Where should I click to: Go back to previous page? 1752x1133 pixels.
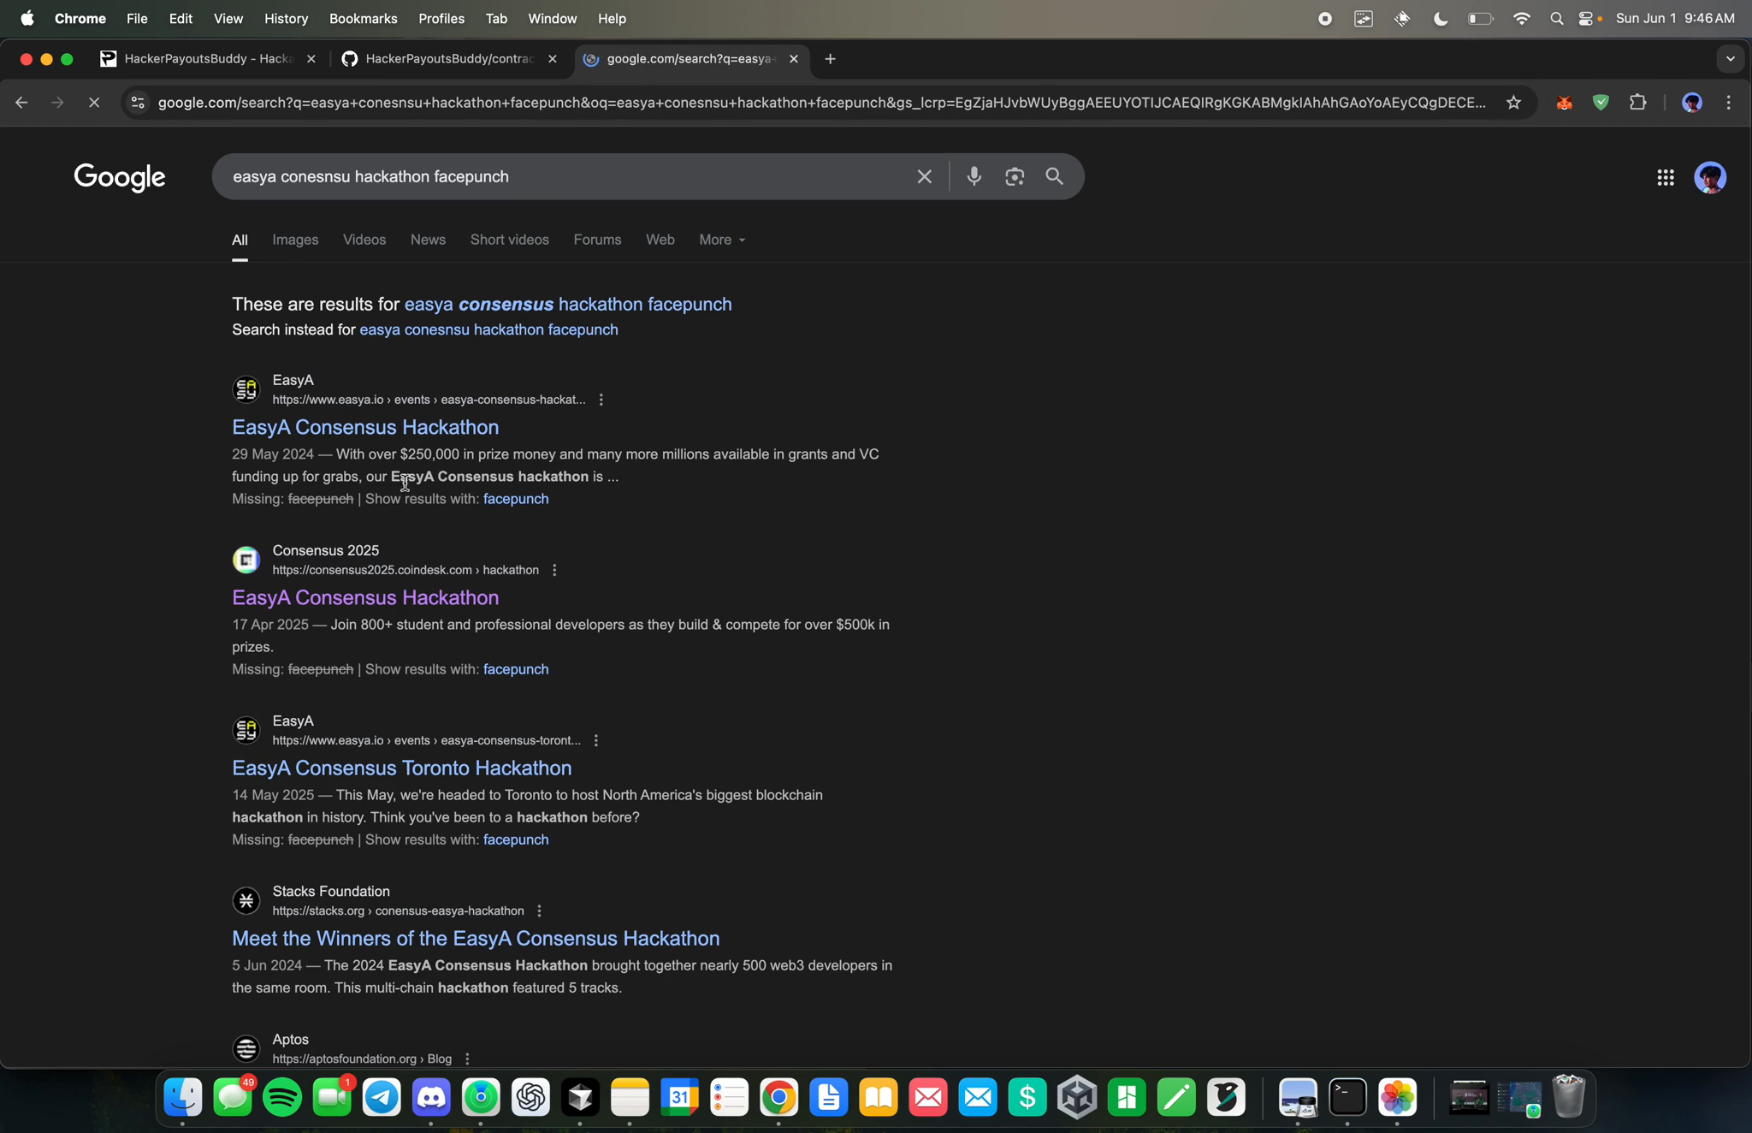point(21,103)
